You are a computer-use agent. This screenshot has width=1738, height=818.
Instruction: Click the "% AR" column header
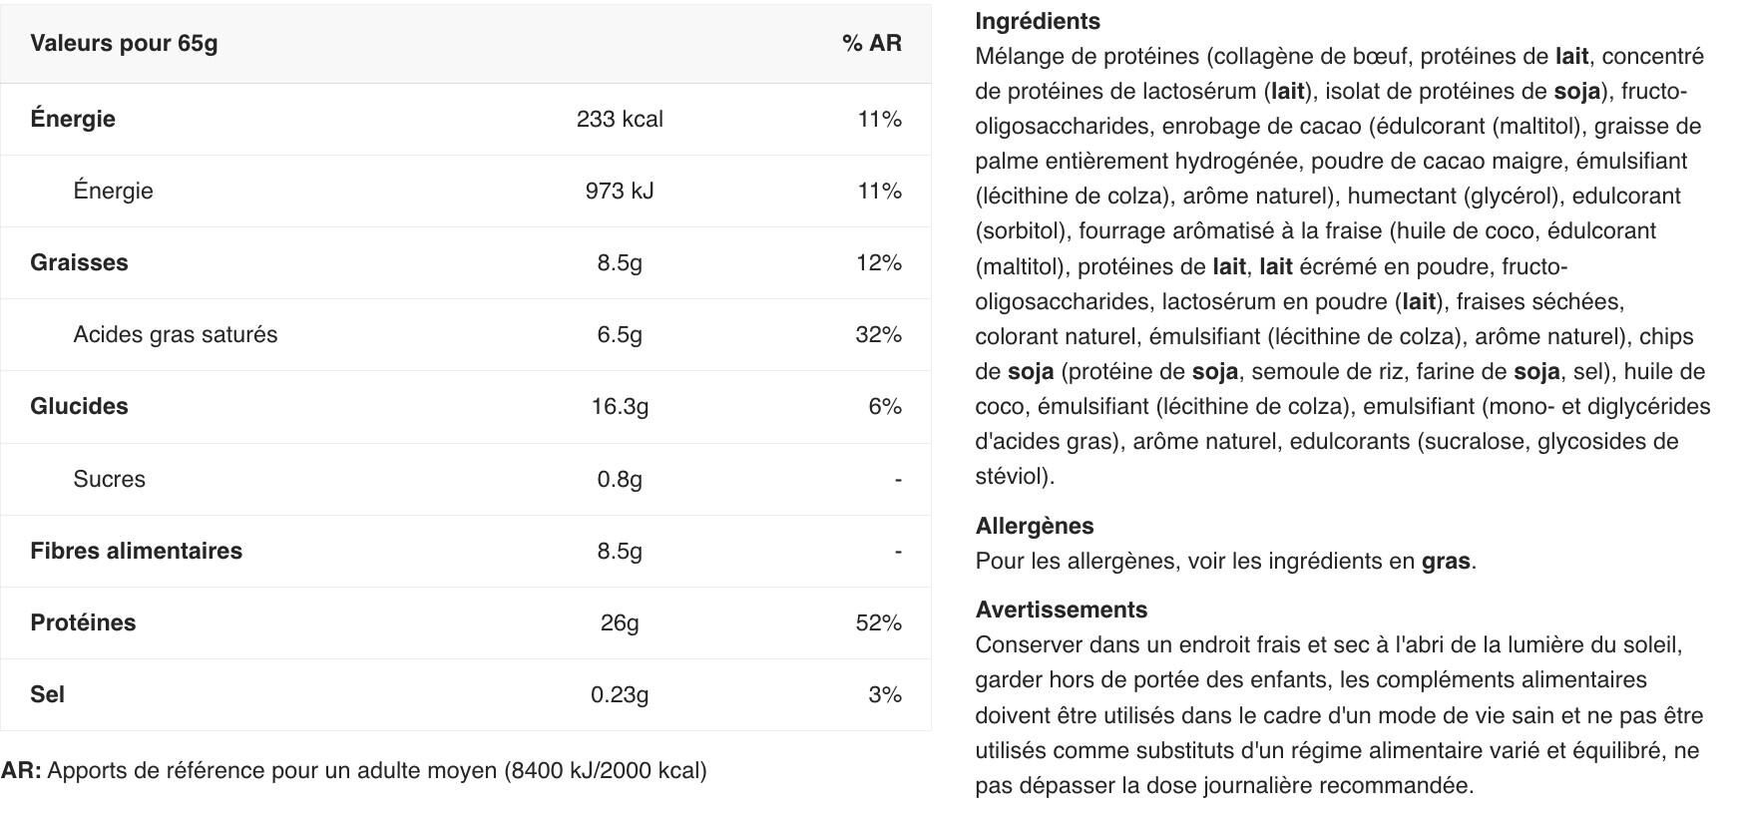871,43
